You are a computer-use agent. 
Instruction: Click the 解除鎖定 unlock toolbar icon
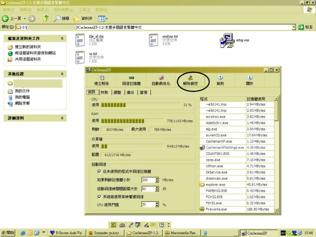(191, 78)
